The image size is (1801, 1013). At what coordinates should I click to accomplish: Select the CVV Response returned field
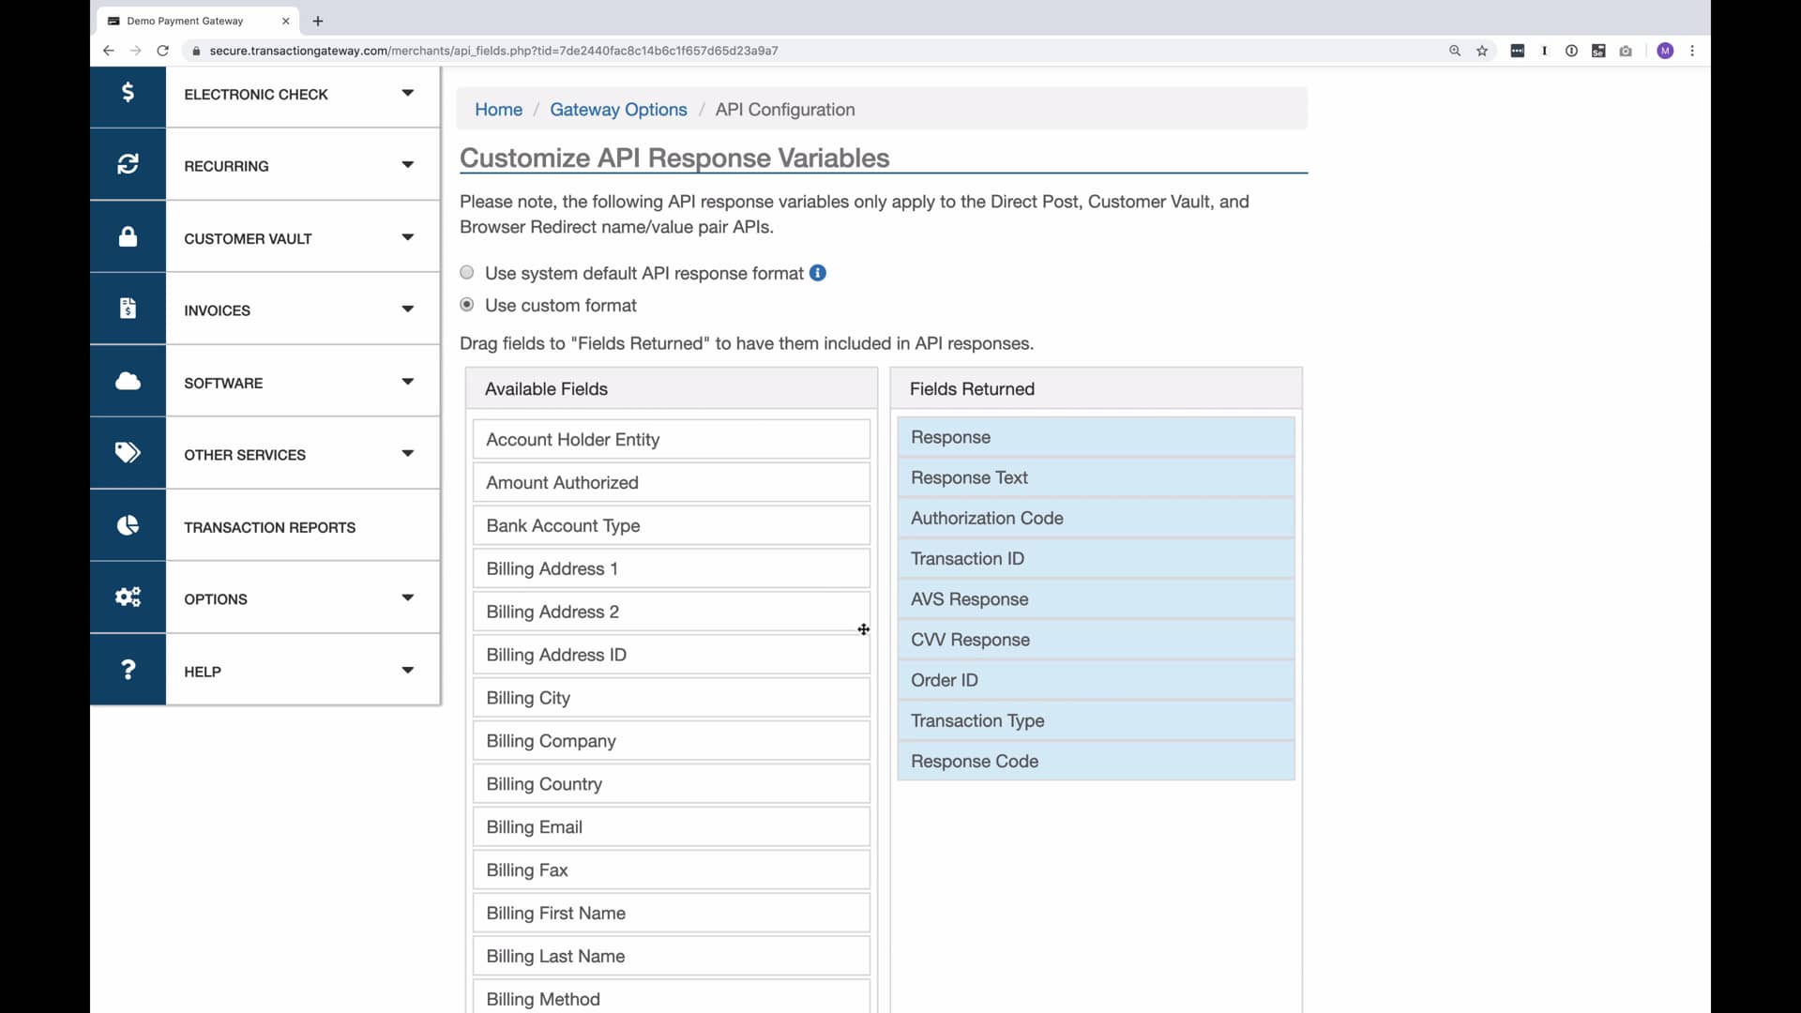pyautogui.click(x=1096, y=640)
